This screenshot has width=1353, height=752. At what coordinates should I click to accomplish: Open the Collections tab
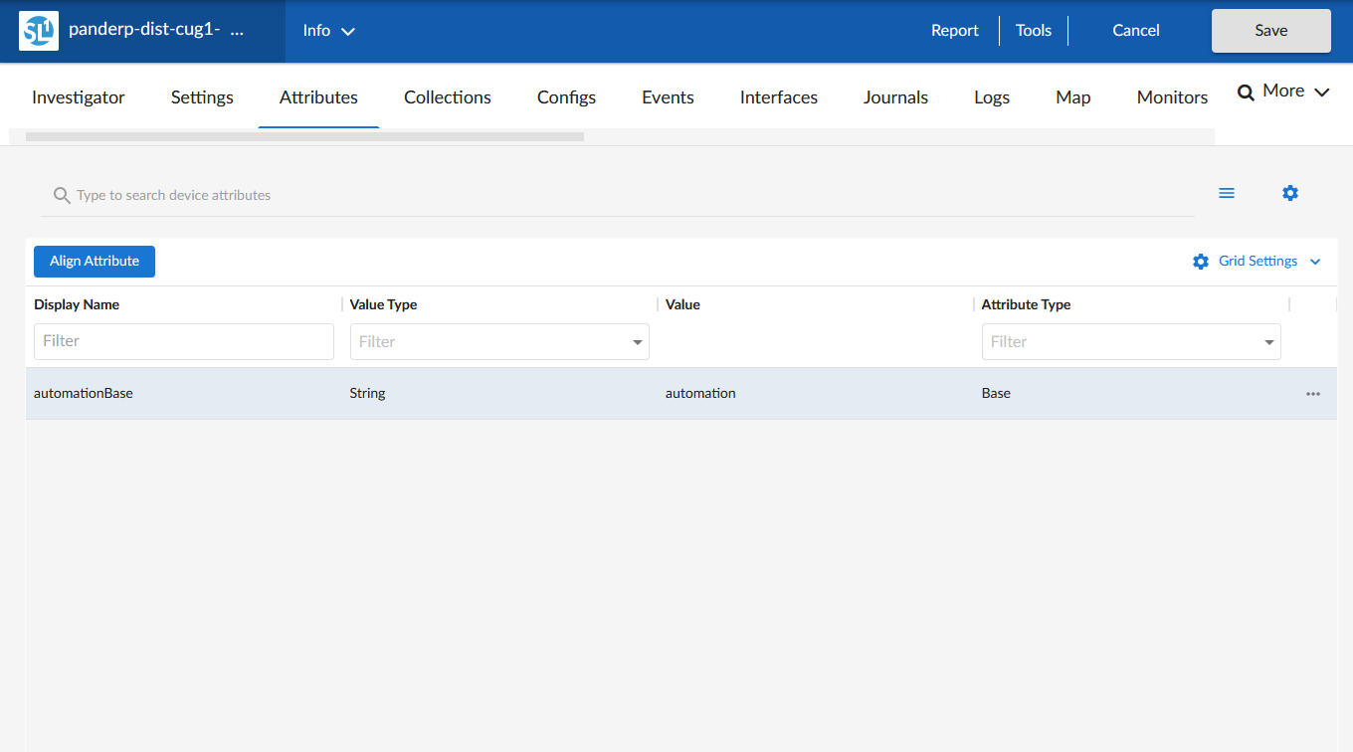[x=447, y=97]
